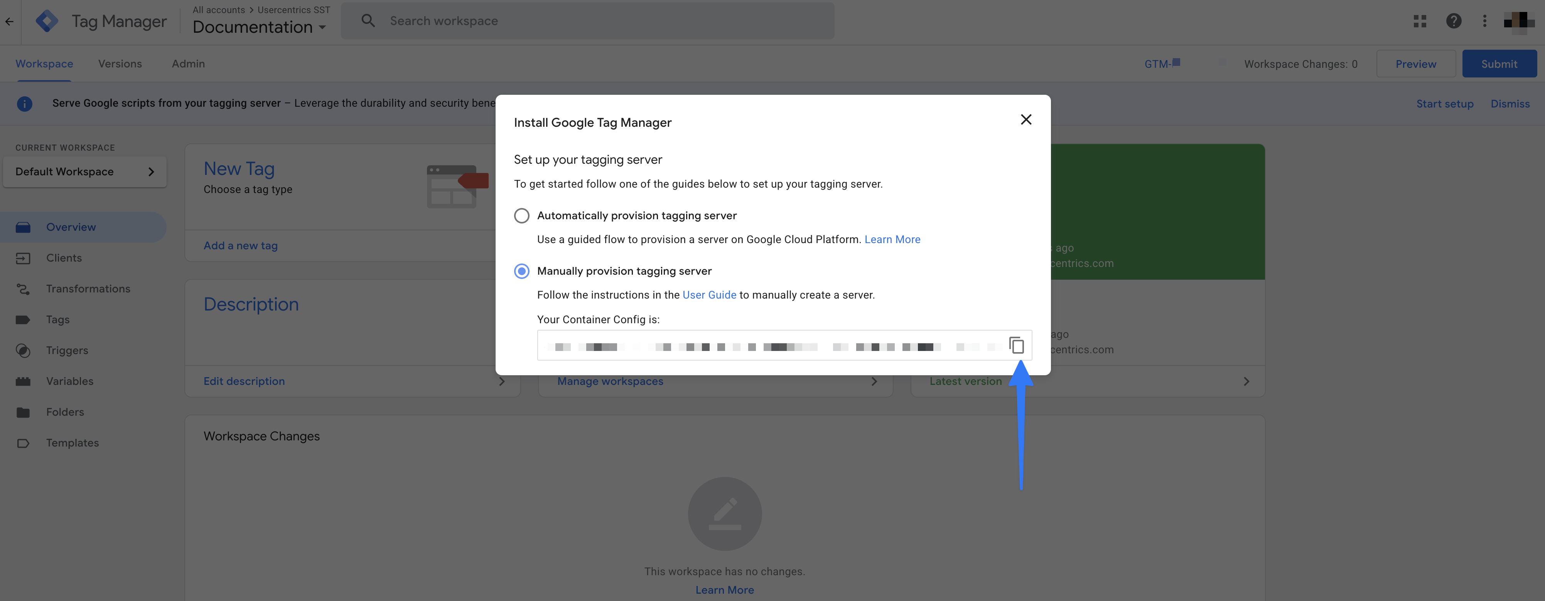Close the Install Google Tag Manager dialog

click(1026, 119)
